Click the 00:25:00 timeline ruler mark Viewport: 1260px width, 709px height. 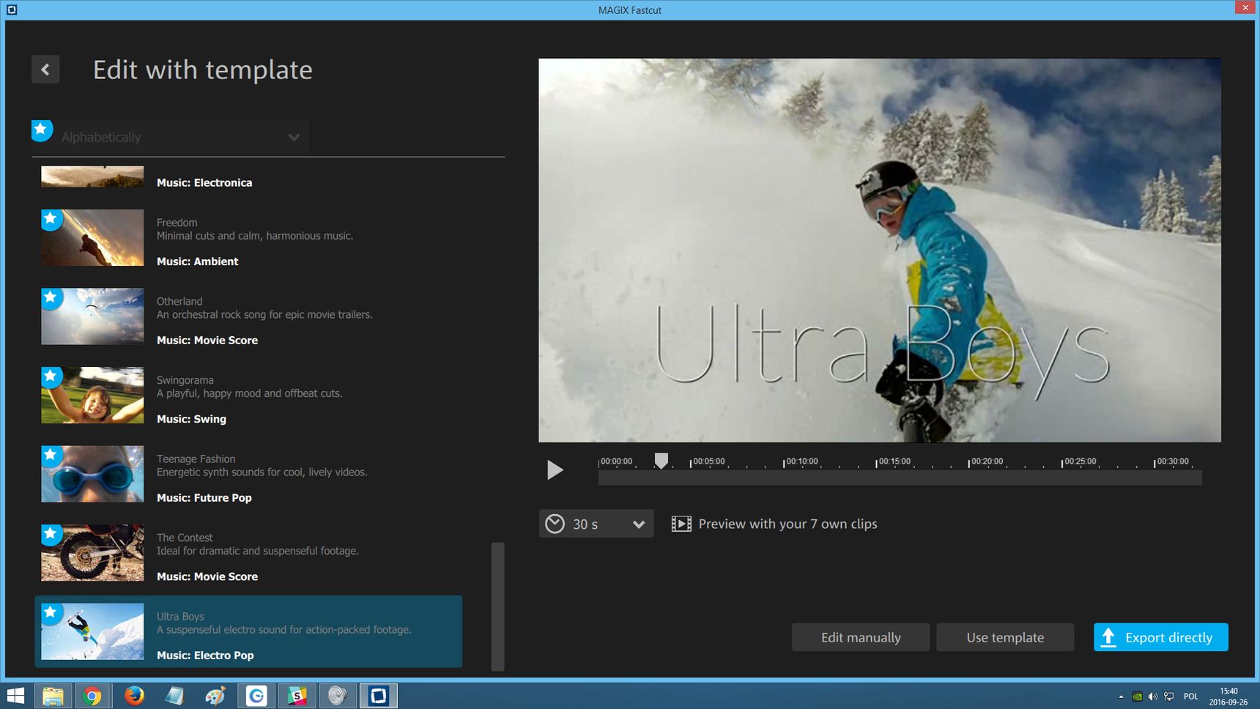click(1080, 461)
